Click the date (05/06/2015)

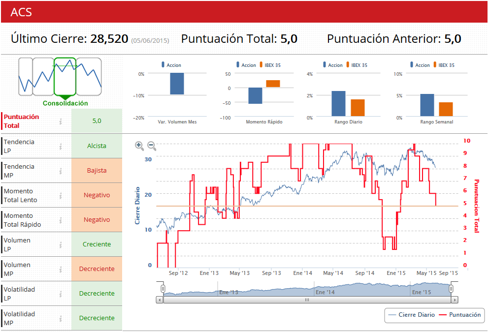tap(150, 40)
